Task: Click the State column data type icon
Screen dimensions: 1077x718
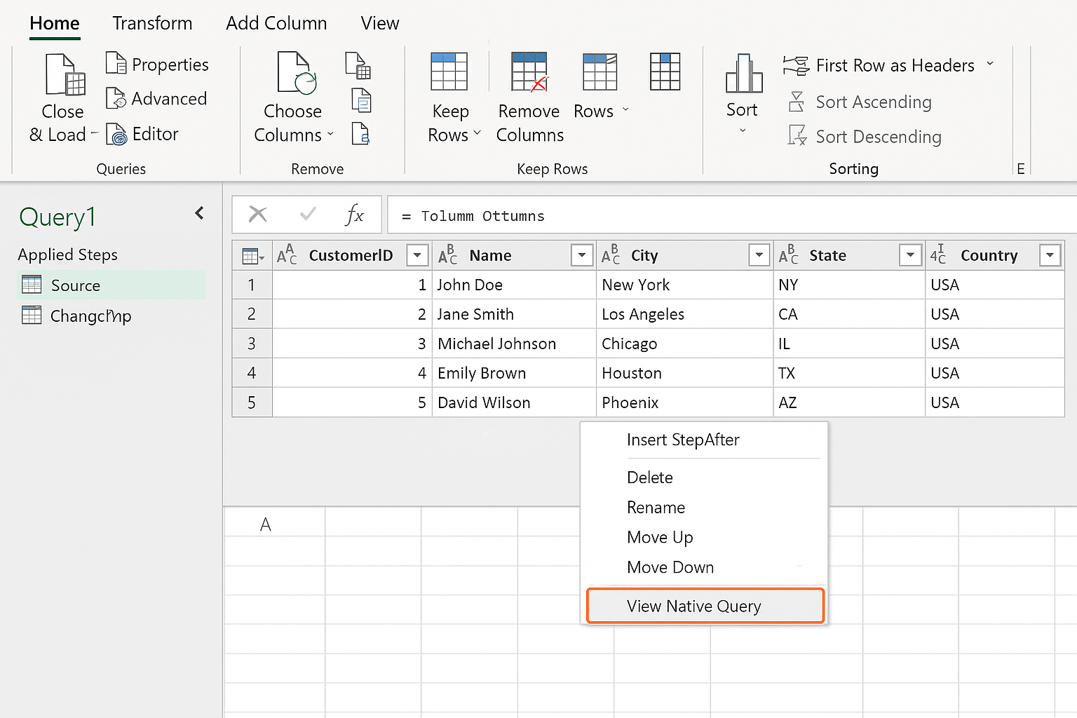Action: coord(788,255)
